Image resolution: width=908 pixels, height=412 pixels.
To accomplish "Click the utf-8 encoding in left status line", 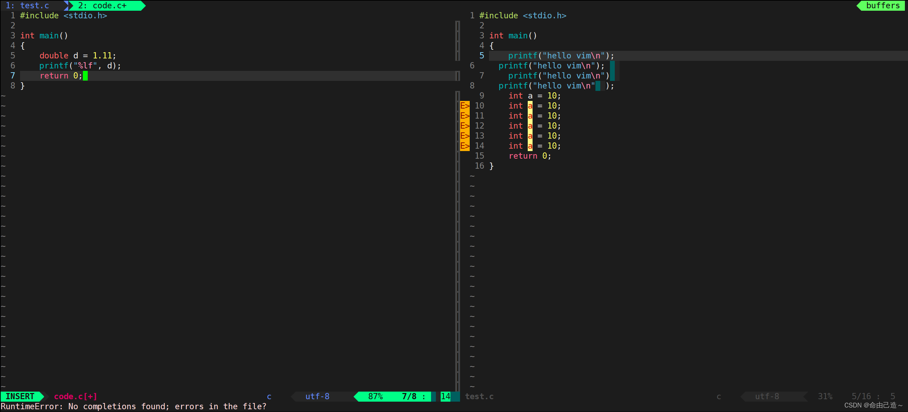I will 317,396.
